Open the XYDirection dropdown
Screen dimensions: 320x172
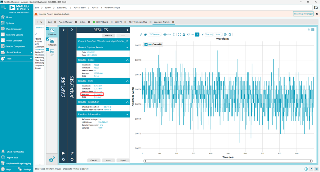coord(154,34)
